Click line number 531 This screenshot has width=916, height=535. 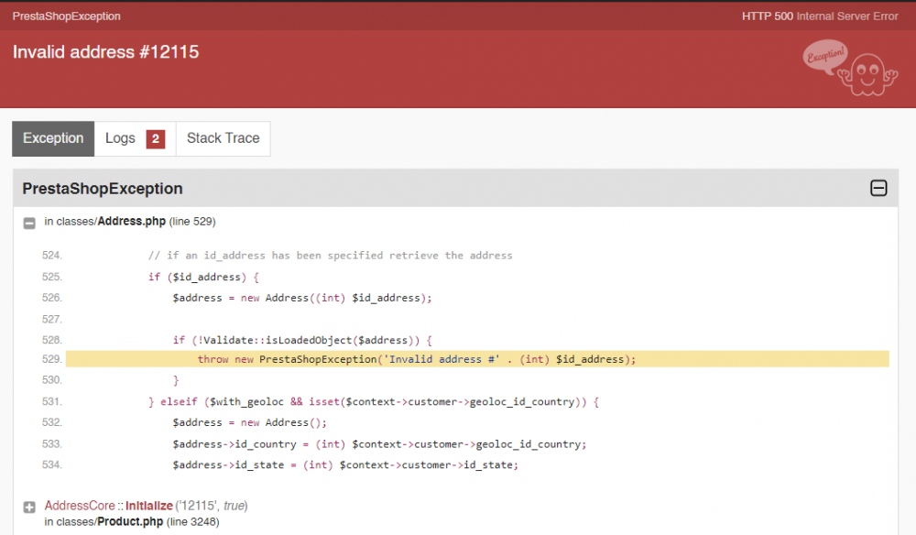point(52,402)
